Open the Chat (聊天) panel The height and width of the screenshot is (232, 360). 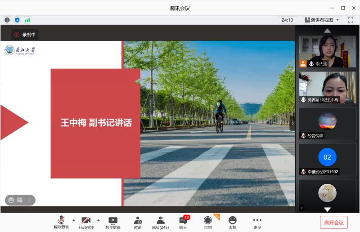183,222
